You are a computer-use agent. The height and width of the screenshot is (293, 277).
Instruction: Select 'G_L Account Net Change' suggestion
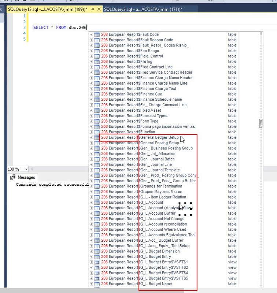click(143, 219)
